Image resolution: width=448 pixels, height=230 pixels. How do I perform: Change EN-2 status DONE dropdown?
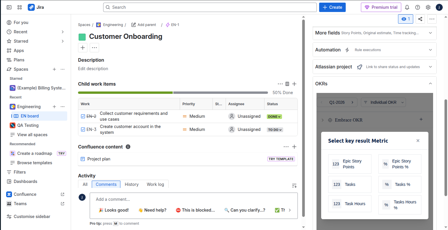point(274,117)
